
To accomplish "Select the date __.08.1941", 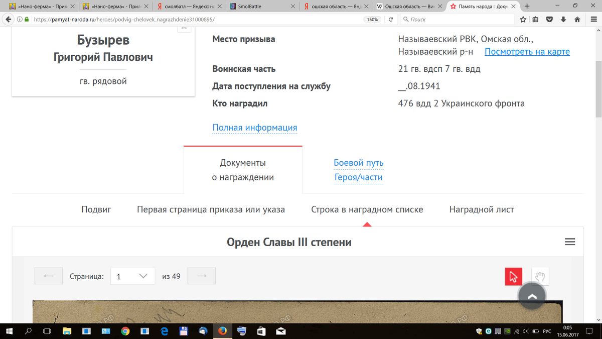I will click(419, 86).
